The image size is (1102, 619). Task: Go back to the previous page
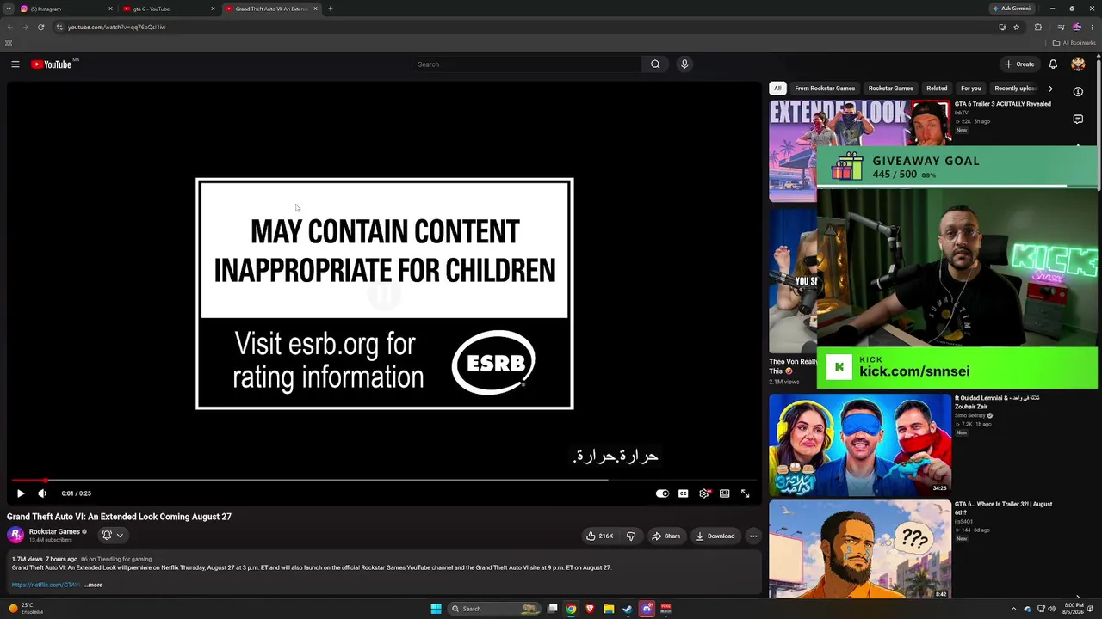point(9,27)
